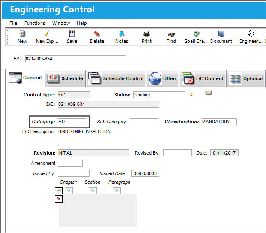The height and width of the screenshot is (233, 266).
Task: Click the Delete eraser icon
Action: pos(97,34)
